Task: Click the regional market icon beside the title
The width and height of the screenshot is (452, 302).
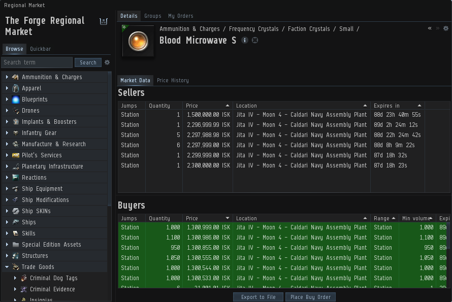Action: point(104,21)
